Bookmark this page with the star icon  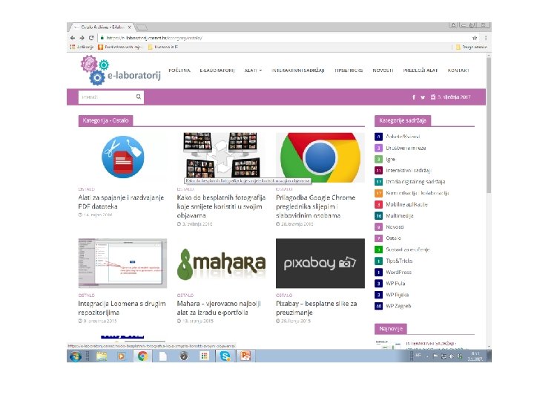point(475,38)
